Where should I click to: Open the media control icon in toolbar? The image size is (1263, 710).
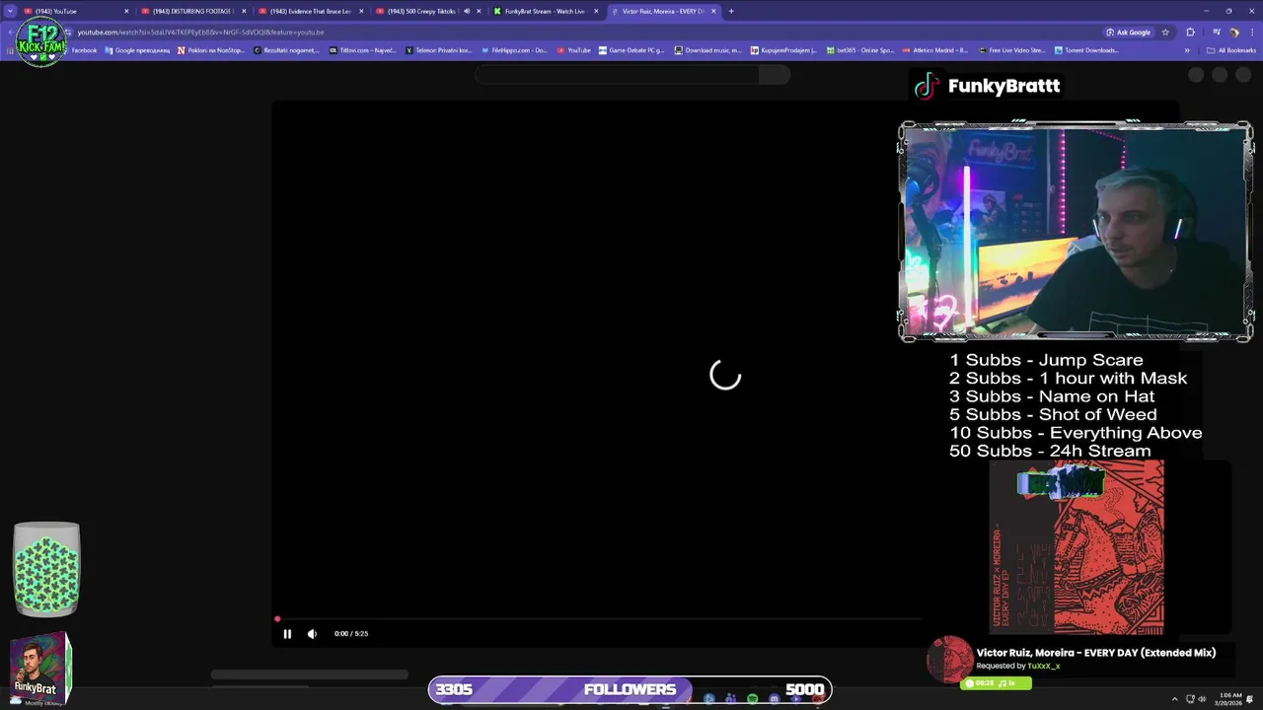[x=1217, y=32]
